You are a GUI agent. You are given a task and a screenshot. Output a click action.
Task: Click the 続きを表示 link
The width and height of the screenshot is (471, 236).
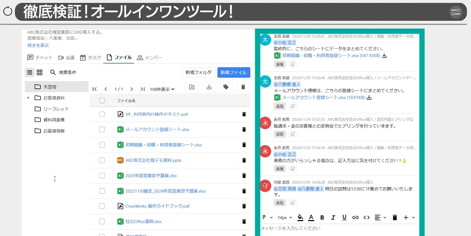pyautogui.click(x=38, y=45)
